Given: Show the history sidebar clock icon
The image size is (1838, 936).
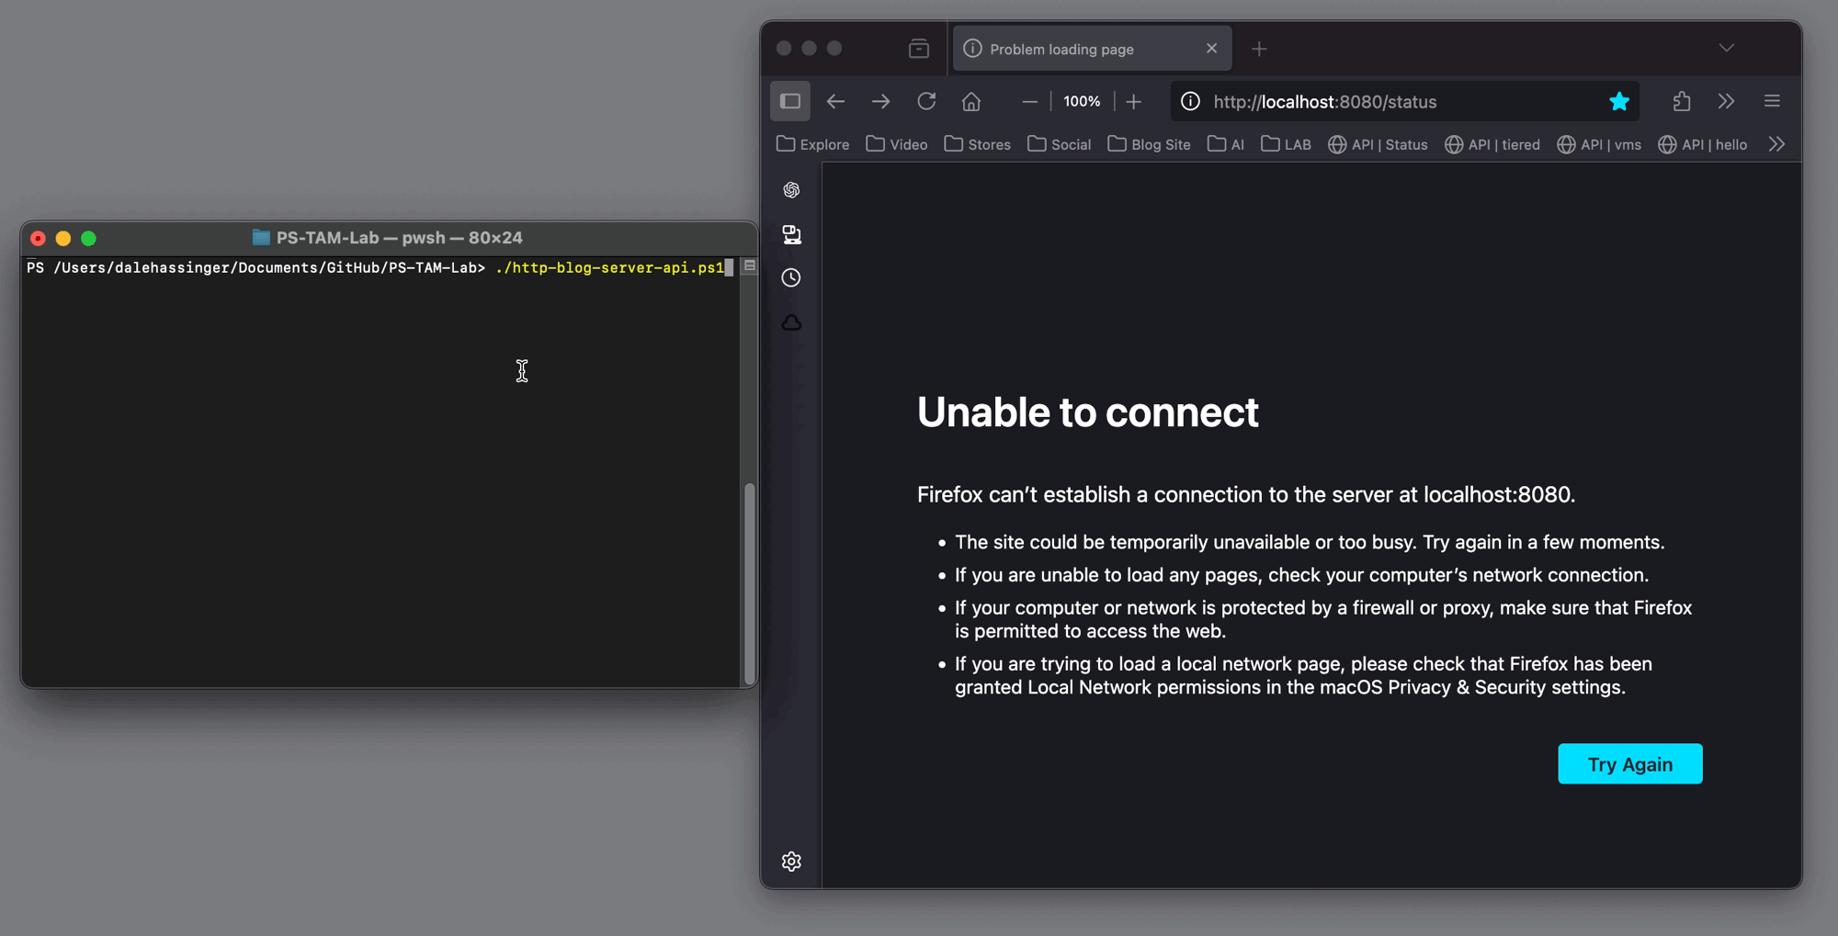Looking at the screenshot, I should click(x=791, y=277).
